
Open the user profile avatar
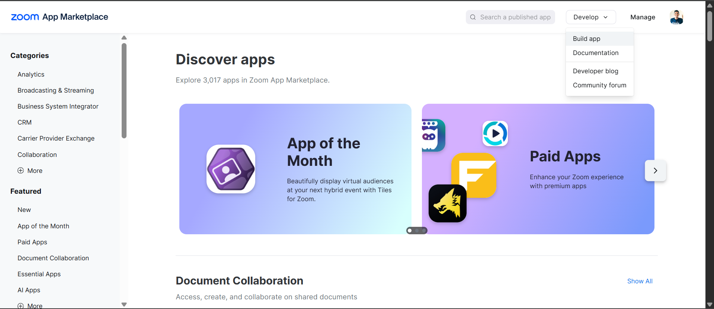coord(676,17)
